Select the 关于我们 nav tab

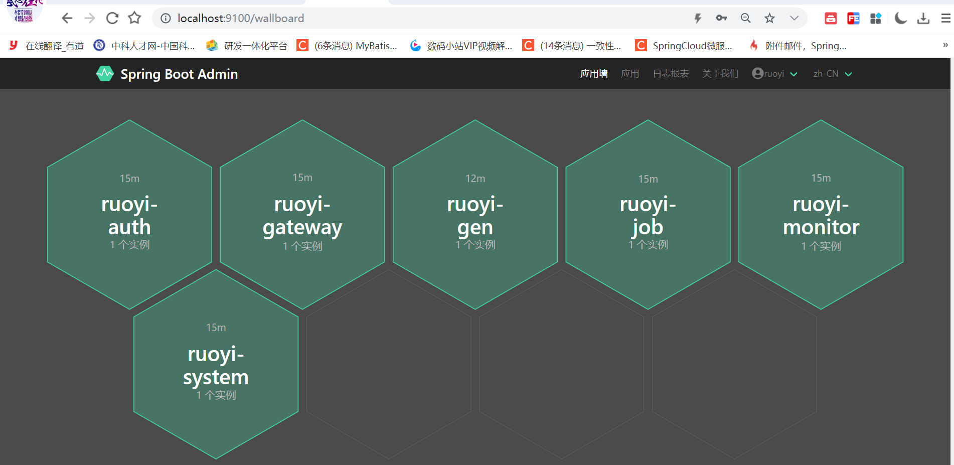720,74
